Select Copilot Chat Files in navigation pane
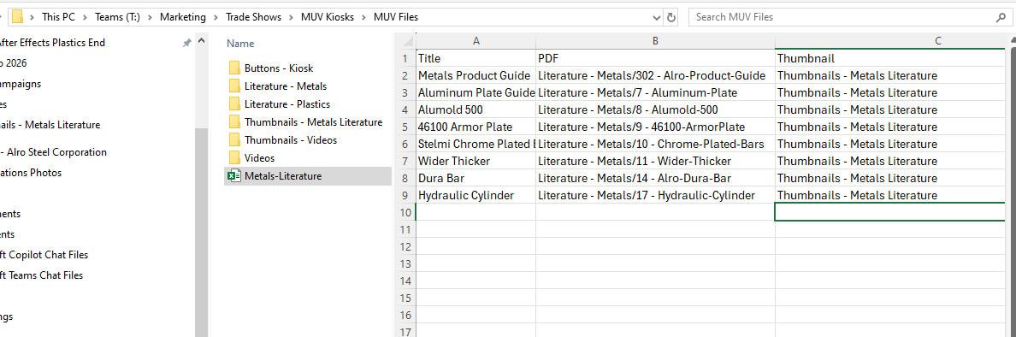This screenshot has height=337, width=1016. click(44, 255)
